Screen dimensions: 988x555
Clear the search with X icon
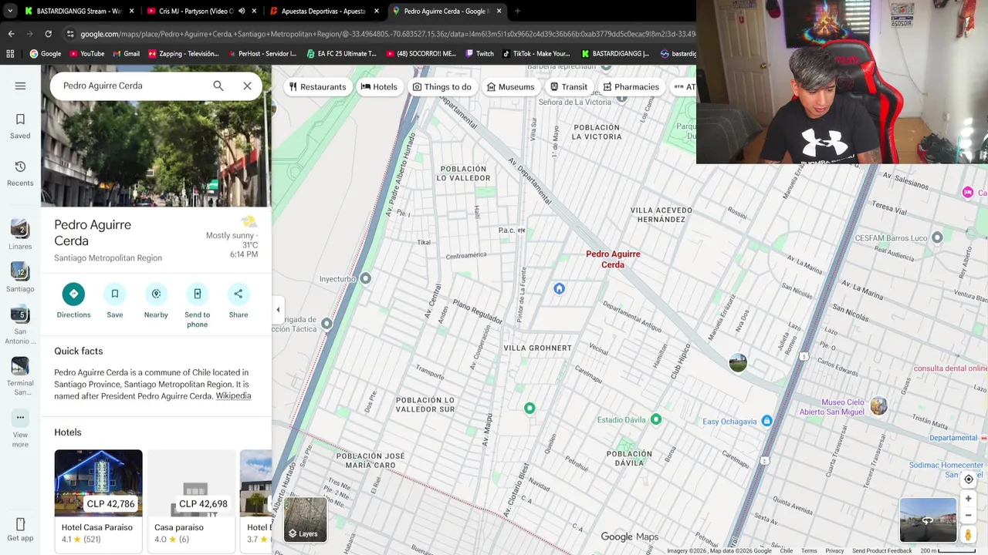[247, 86]
